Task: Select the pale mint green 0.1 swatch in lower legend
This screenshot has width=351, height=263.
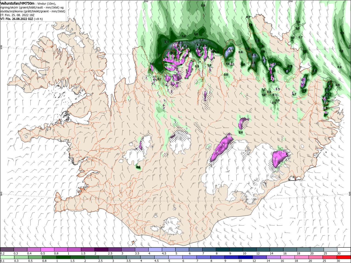Action: (7, 257)
